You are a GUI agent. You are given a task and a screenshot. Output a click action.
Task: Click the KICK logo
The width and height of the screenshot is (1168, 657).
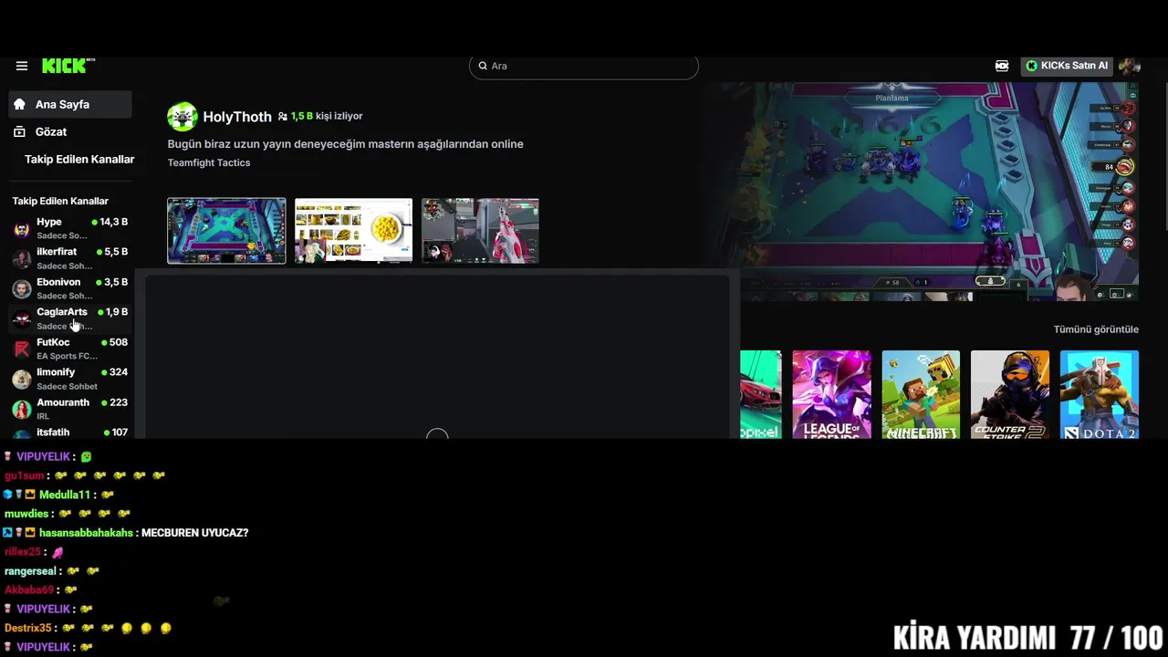68,66
